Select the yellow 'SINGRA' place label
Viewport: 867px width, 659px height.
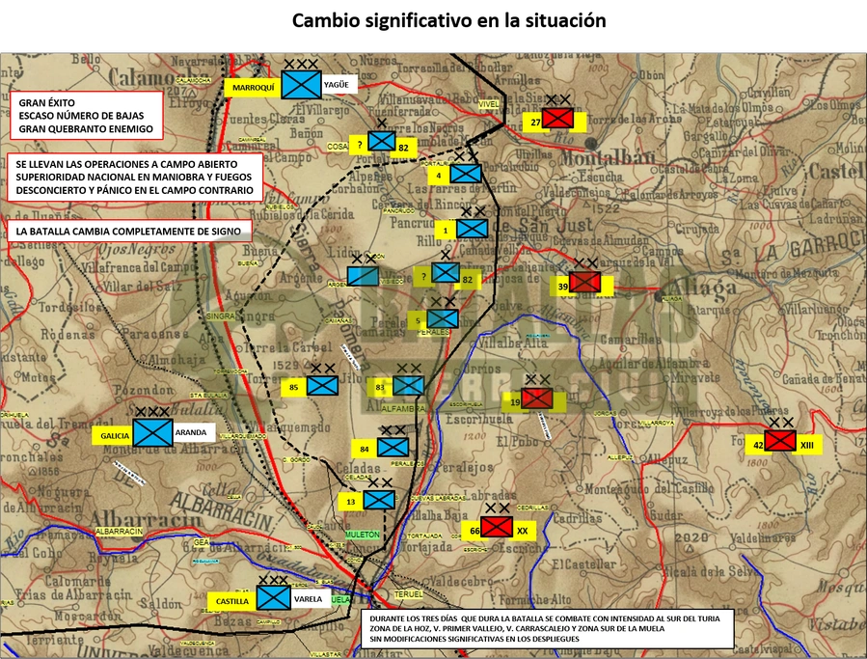pyautogui.click(x=220, y=316)
